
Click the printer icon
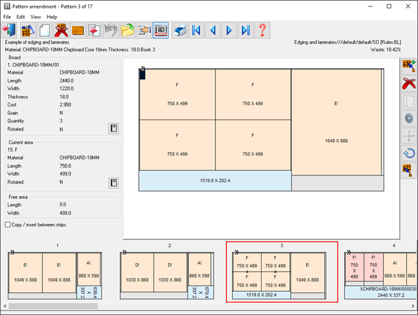[x=179, y=30]
